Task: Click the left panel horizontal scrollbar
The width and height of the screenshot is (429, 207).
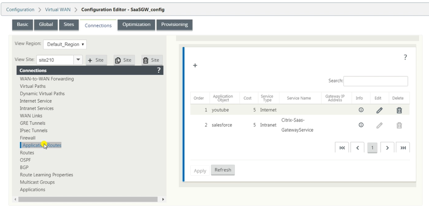Action: point(88,200)
